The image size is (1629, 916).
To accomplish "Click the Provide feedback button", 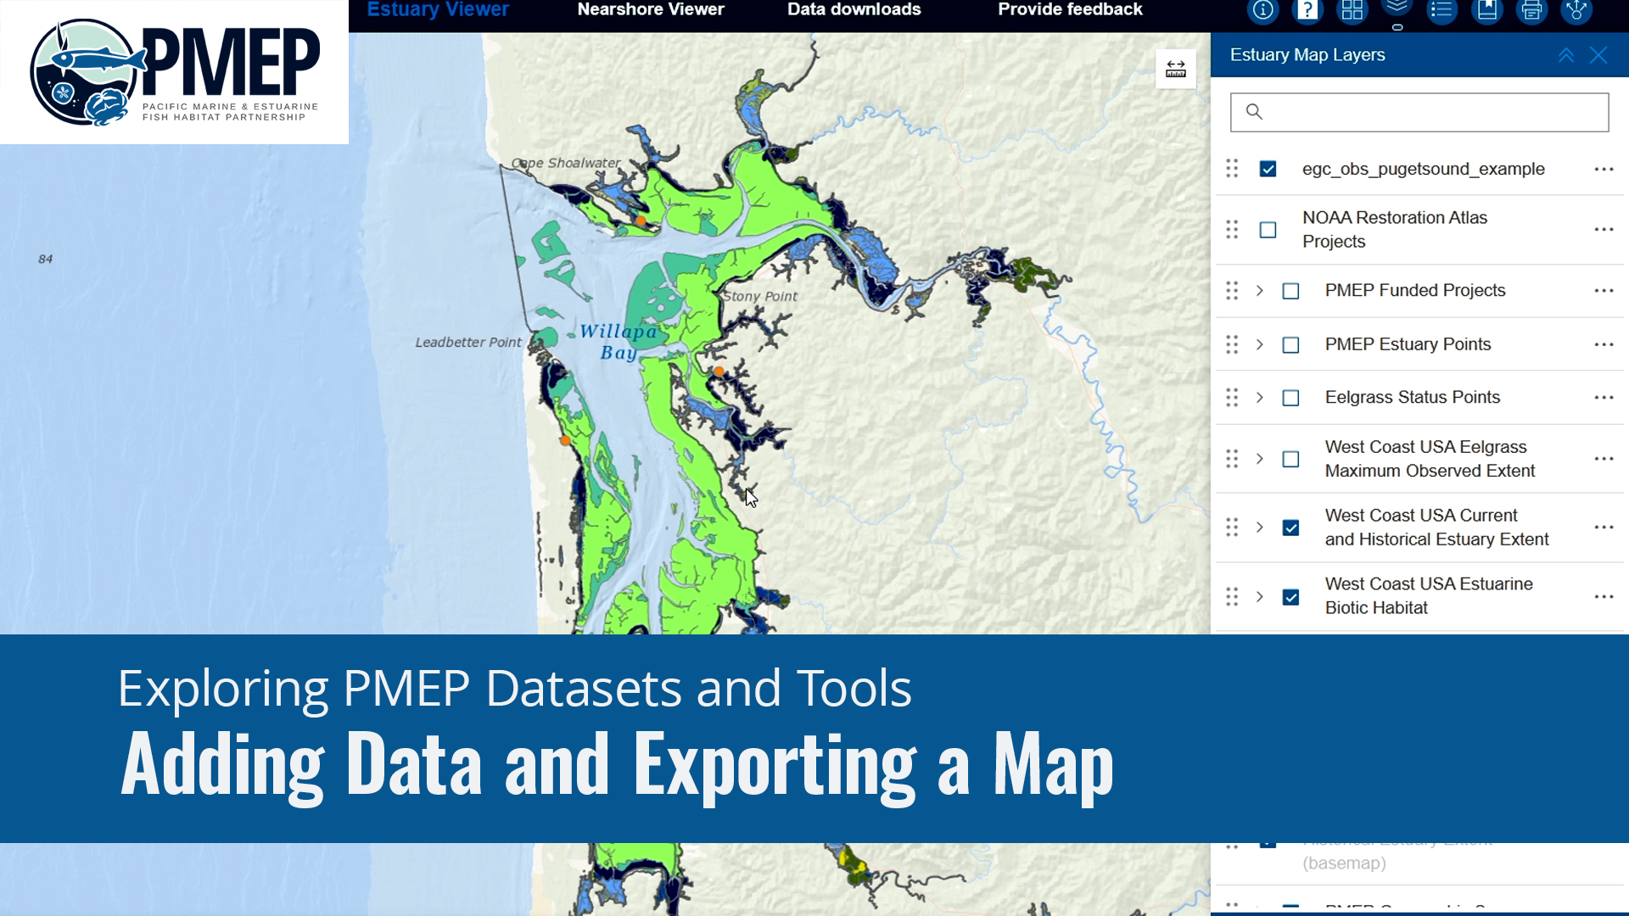I will pos(1070,9).
